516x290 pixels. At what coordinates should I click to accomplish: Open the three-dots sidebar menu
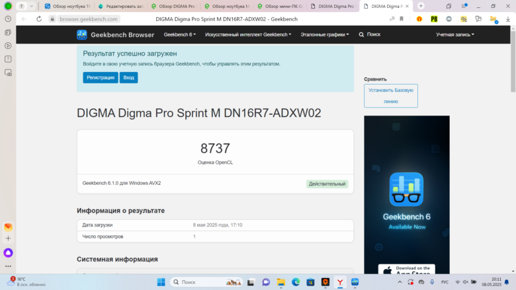coord(8,266)
